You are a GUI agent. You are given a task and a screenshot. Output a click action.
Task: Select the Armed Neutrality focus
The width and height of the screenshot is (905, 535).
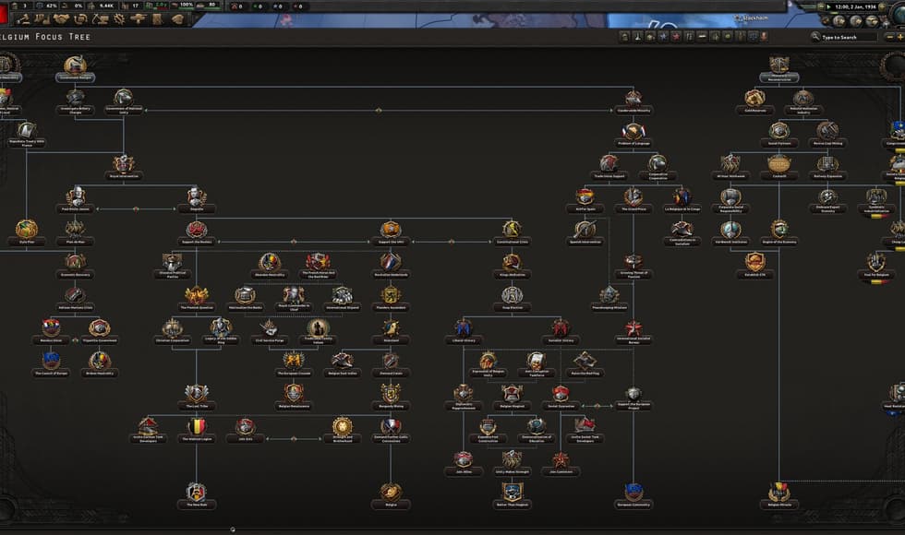coord(100,364)
